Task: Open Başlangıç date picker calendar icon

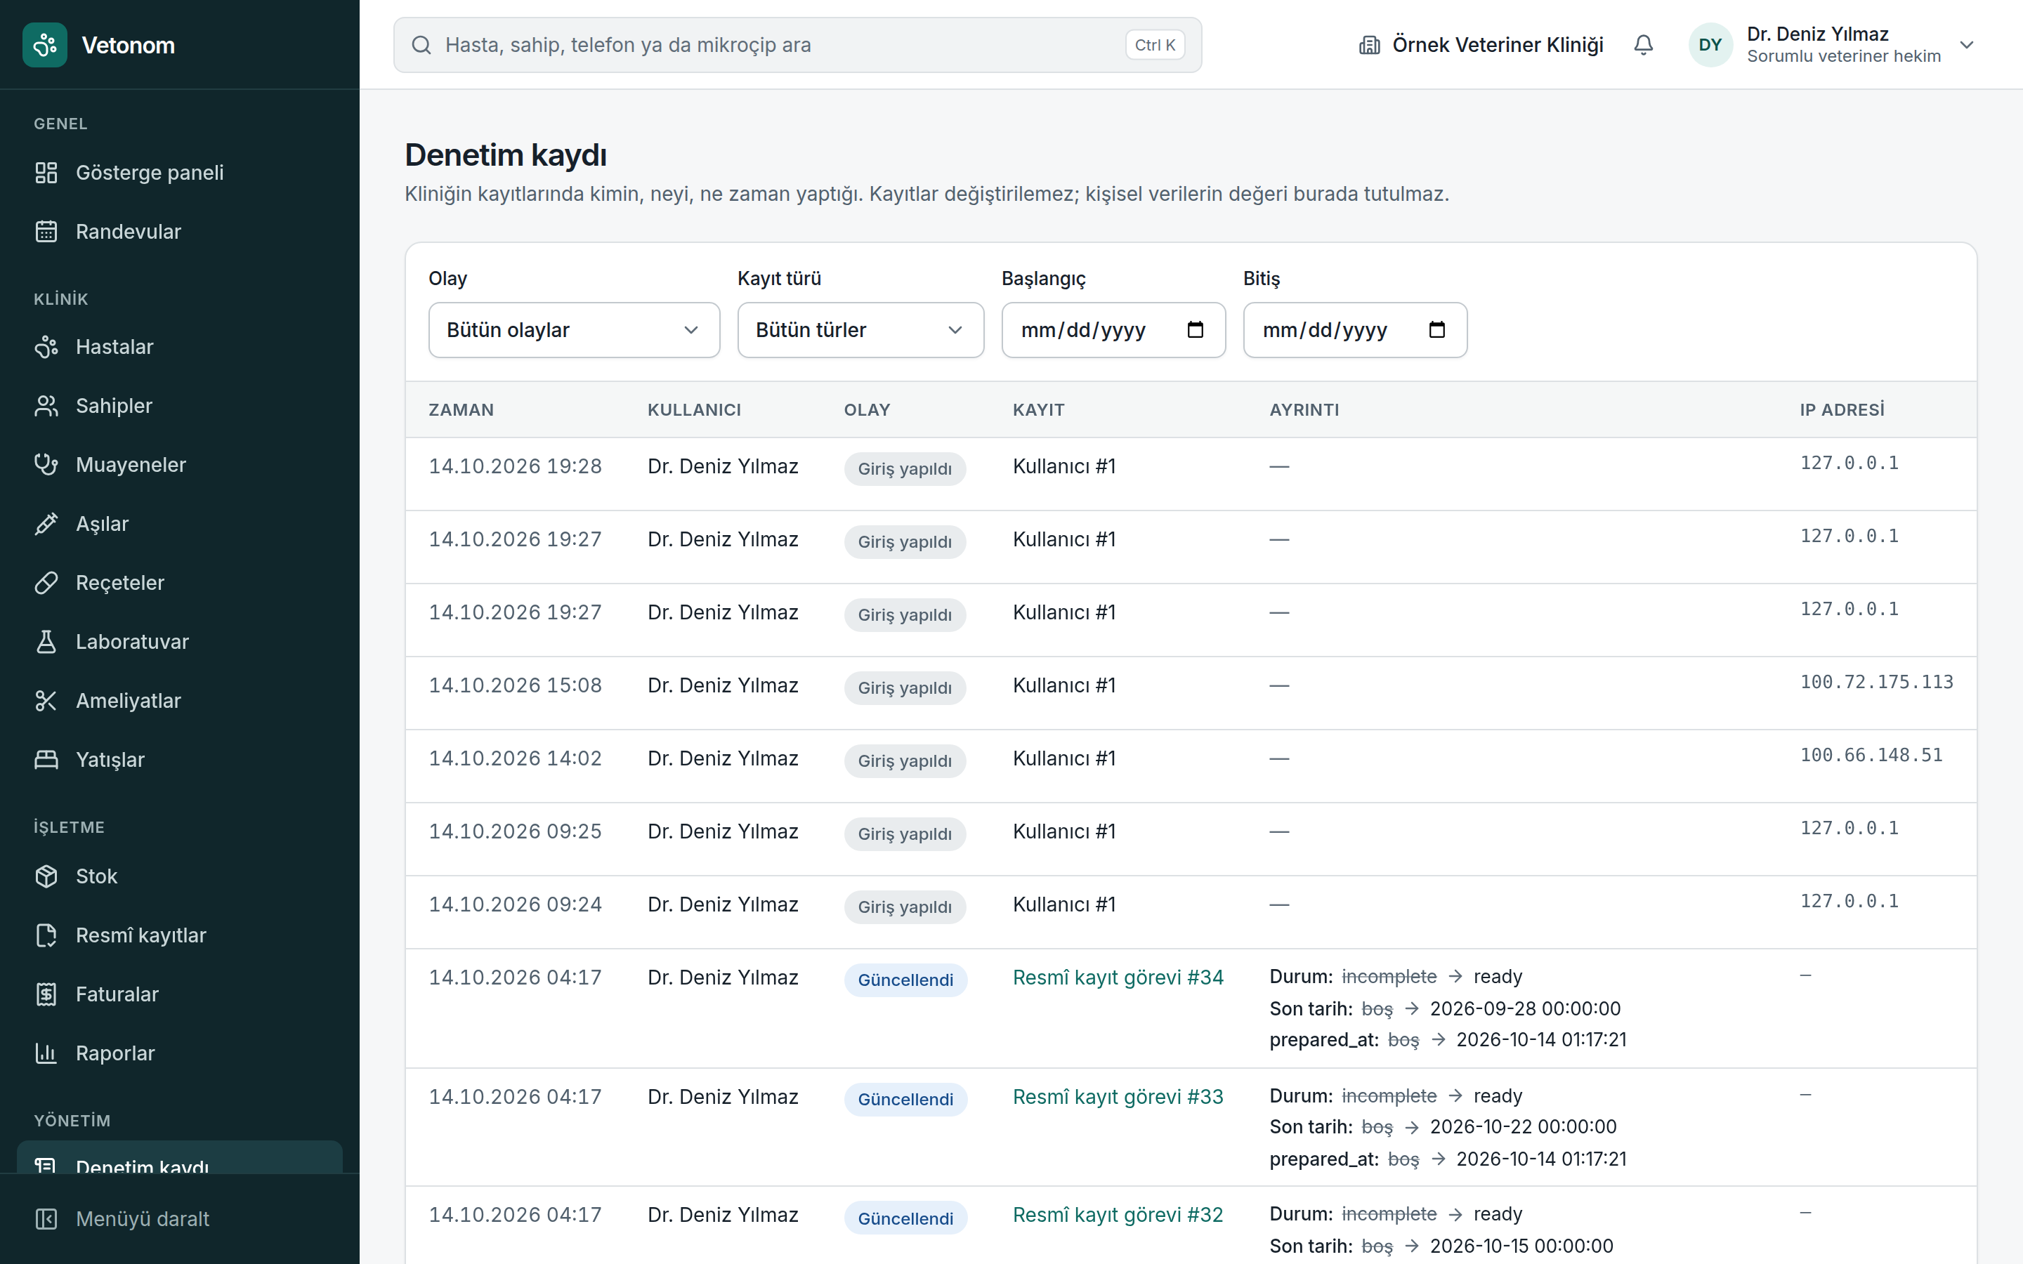Action: [1196, 329]
